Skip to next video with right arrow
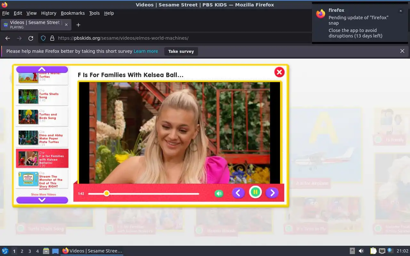410x256 pixels. [x=272, y=193]
